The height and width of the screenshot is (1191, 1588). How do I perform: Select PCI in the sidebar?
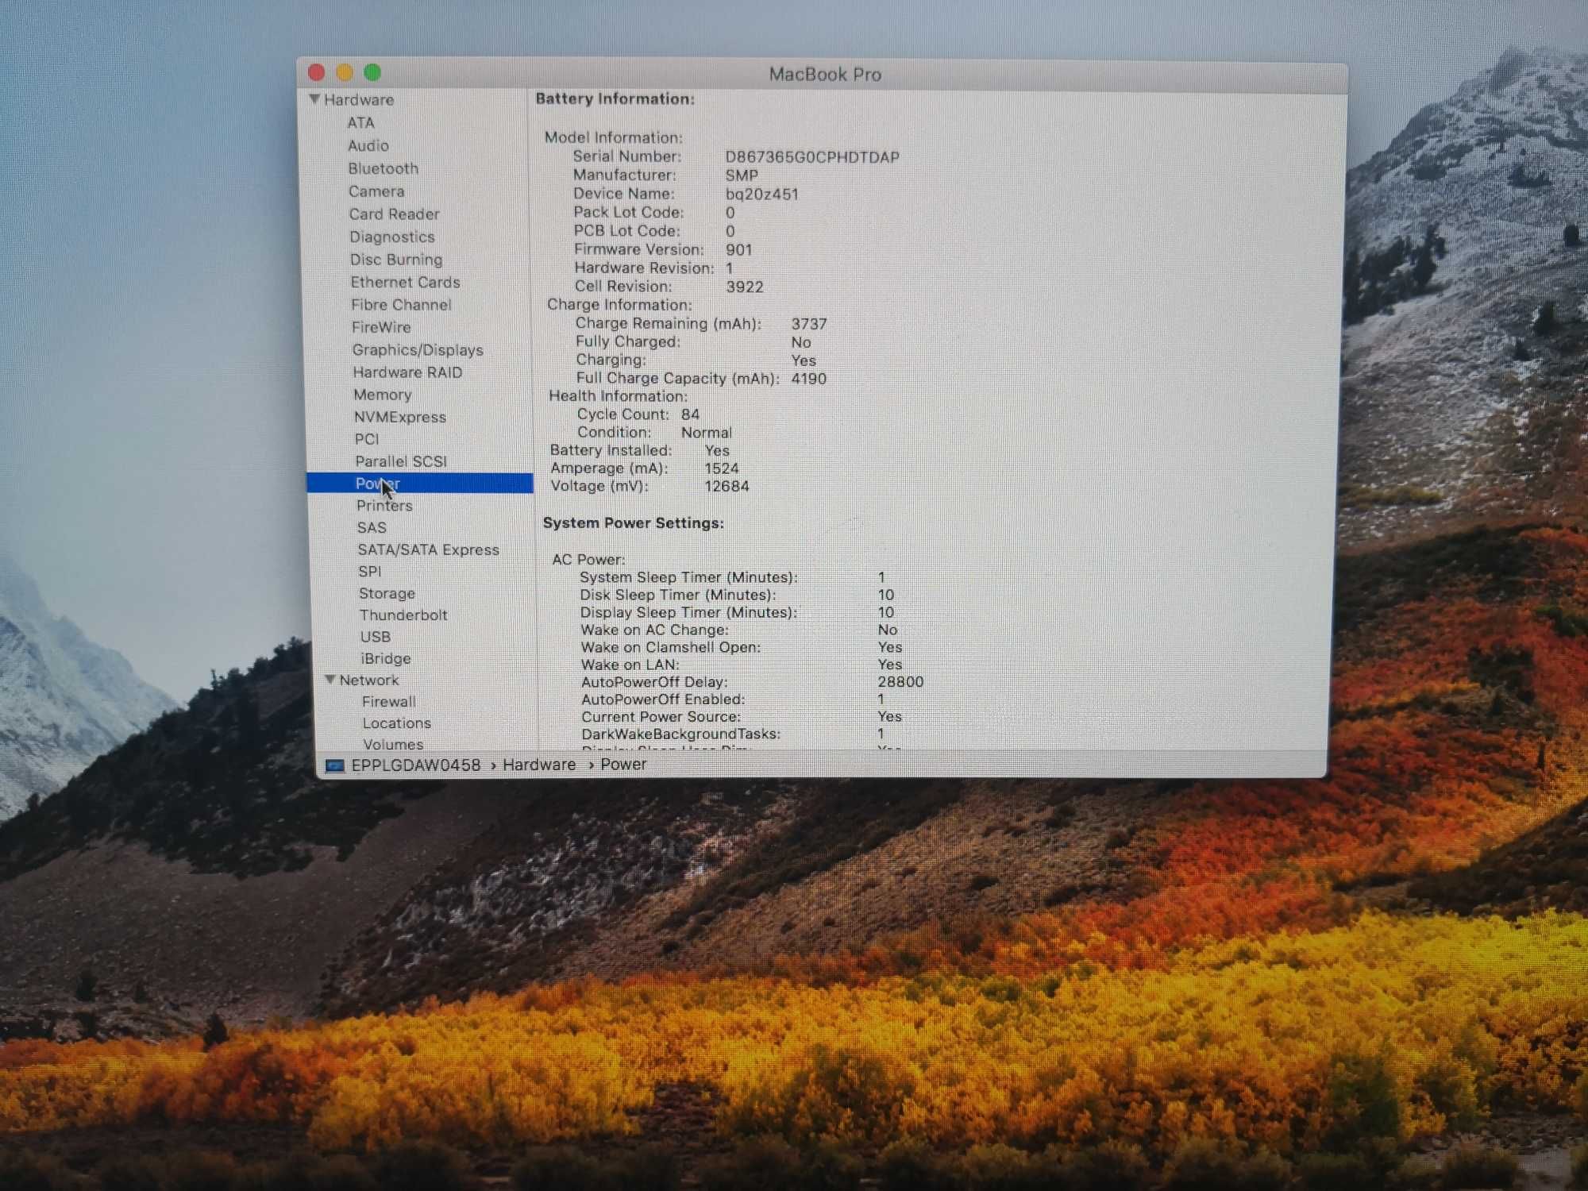[x=367, y=438]
